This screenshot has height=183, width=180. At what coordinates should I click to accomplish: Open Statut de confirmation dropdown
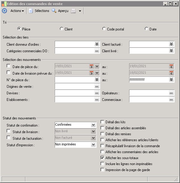pos(93,125)
